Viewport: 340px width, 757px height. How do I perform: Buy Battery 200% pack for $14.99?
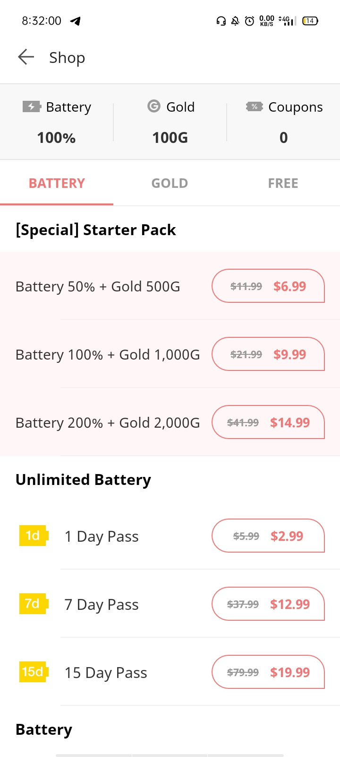click(x=268, y=422)
